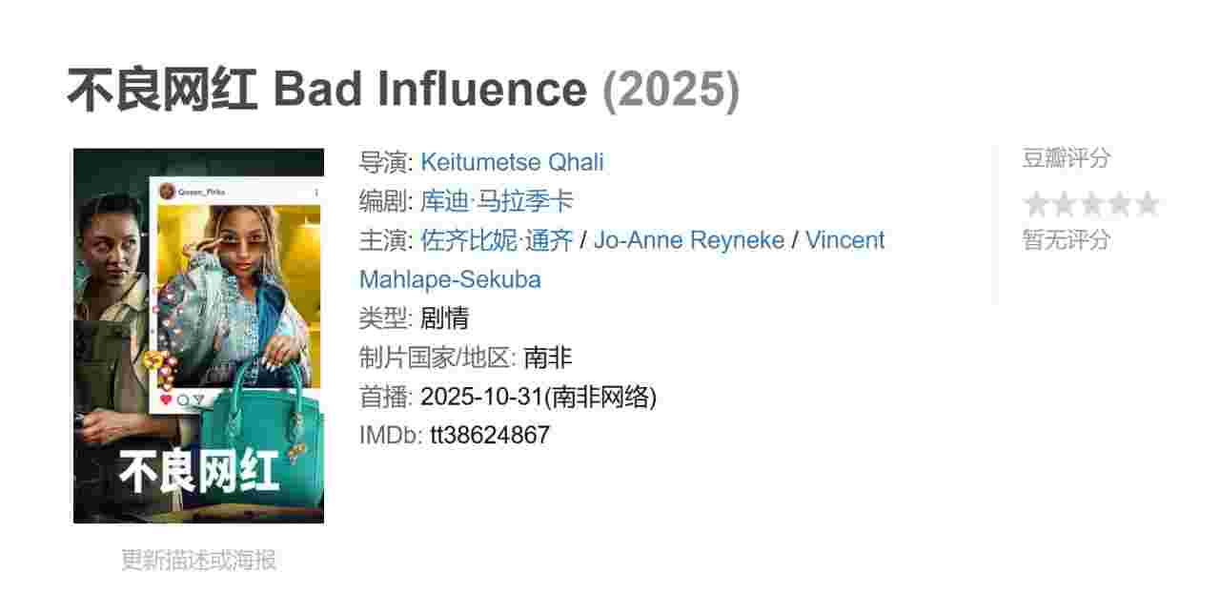Open the Bad Influence movie poster
Image resolution: width=1220 pixels, height=614 pixels.
coord(198,336)
